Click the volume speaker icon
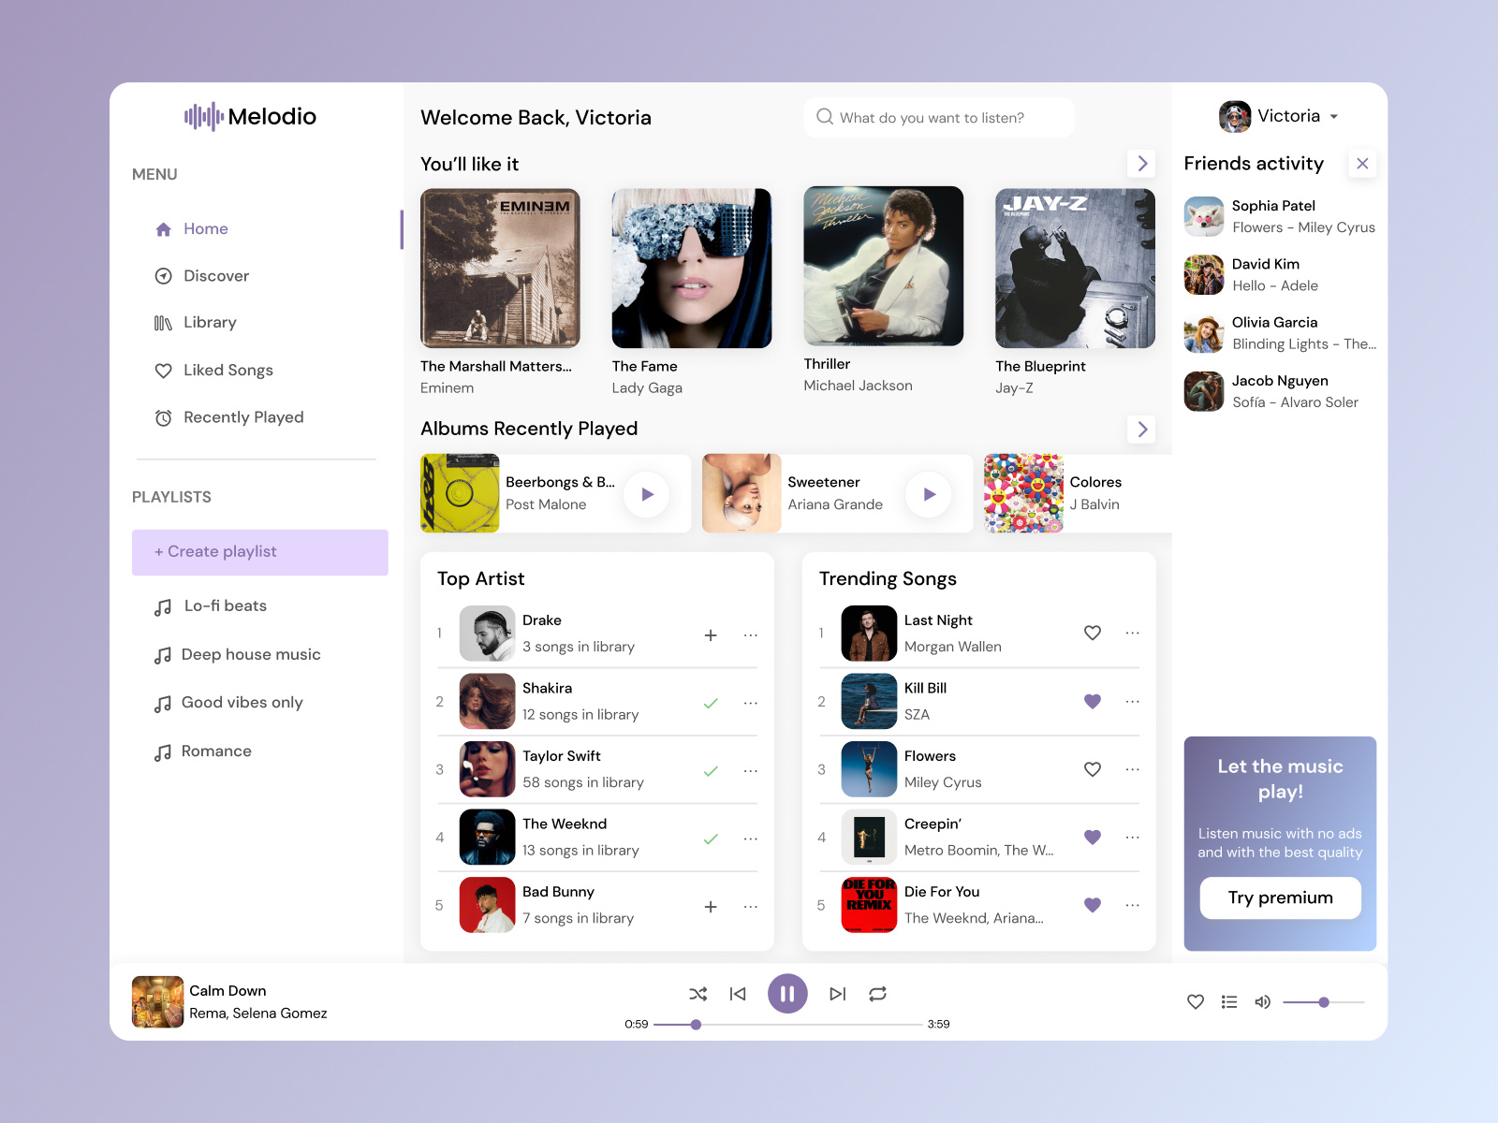The height and width of the screenshot is (1123, 1498). click(1262, 1001)
